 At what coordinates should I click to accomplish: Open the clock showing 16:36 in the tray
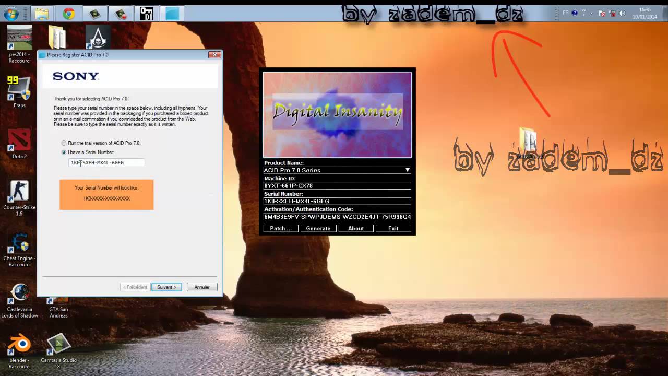pyautogui.click(x=645, y=13)
